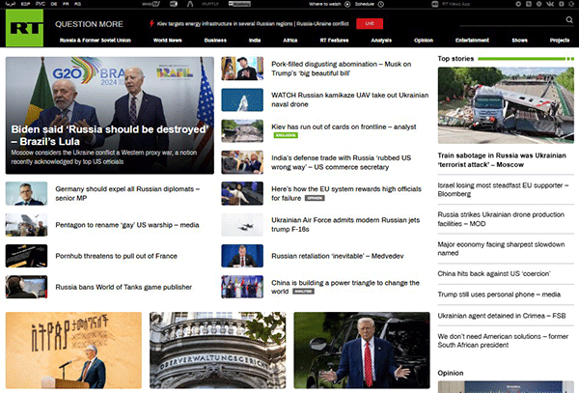Open Russia bans World of Tanks article

tap(124, 287)
